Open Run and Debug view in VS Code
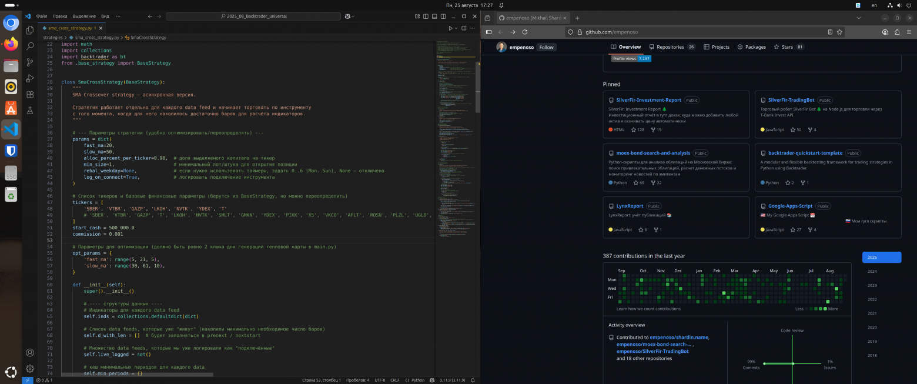Screen dimensions: 917x384 point(30,78)
